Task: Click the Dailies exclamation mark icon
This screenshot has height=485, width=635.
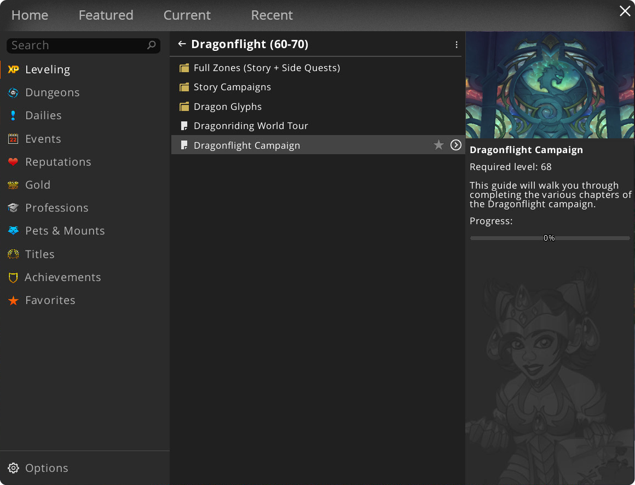Action: point(13,116)
